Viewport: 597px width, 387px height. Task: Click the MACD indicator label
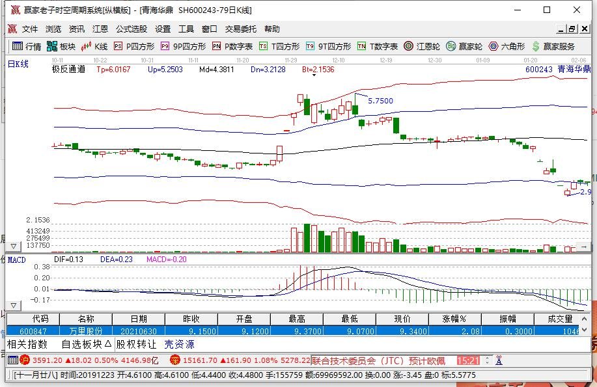pos(16,260)
